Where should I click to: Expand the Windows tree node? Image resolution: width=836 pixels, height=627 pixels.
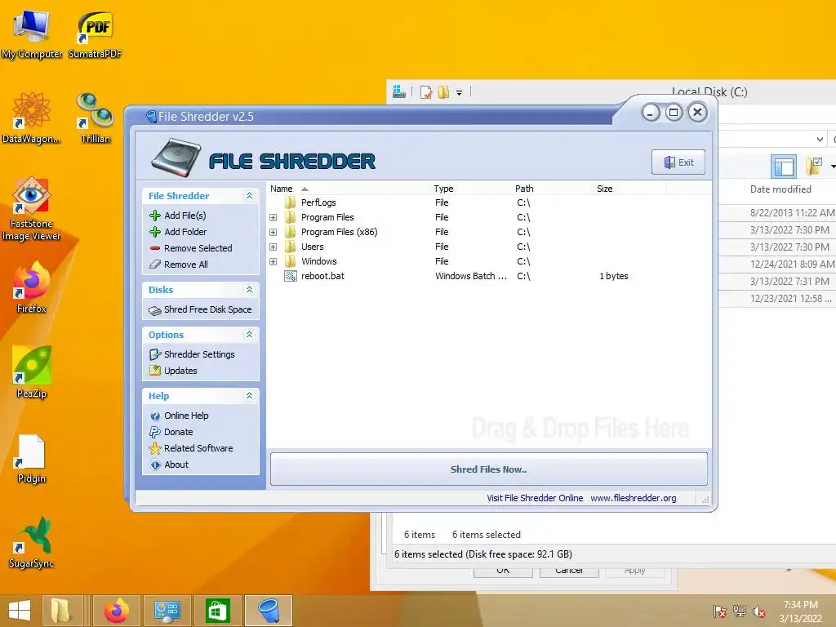coord(273,262)
